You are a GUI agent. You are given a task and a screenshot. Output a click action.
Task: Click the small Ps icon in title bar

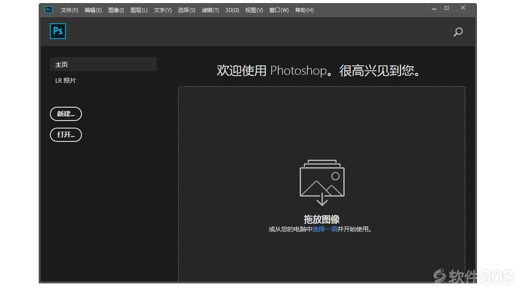click(49, 10)
